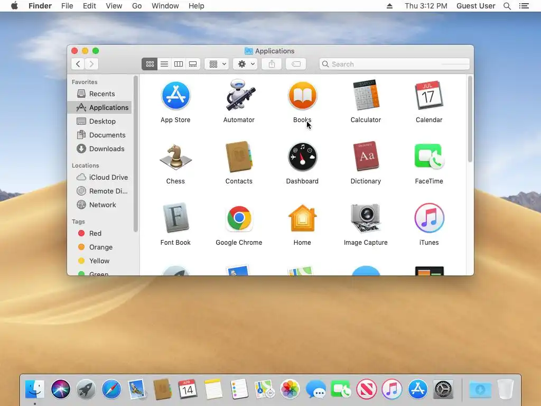Open Recents in the sidebar
Image resolution: width=541 pixels, height=406 pixels.
[100, 94]
